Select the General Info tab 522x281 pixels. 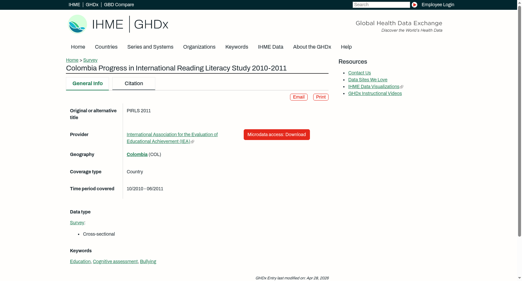point(87,84)
